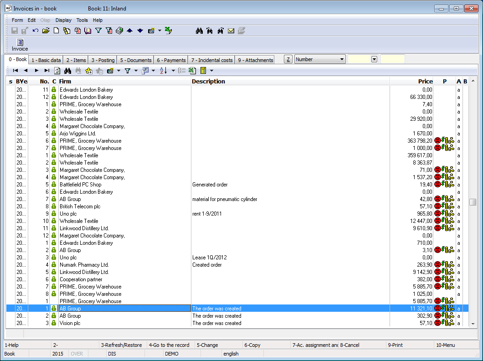Jump to the first record in the grid
Viewport: 483px width, 361px height.
click(x=15, y=71)
